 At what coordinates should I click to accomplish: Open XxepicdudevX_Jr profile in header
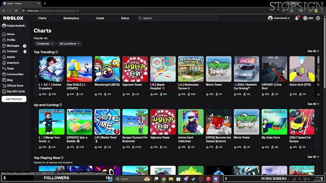(279, 18)
